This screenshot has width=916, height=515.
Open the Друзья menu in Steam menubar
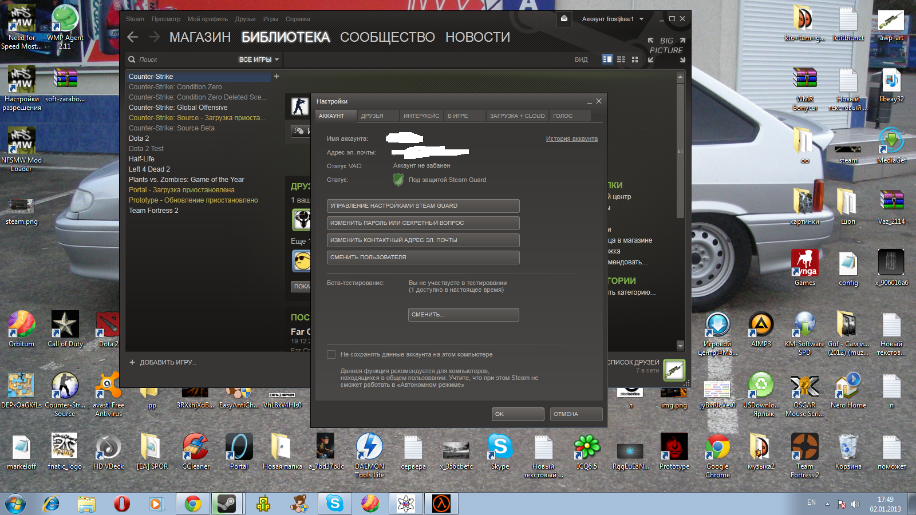pos(246,19)
